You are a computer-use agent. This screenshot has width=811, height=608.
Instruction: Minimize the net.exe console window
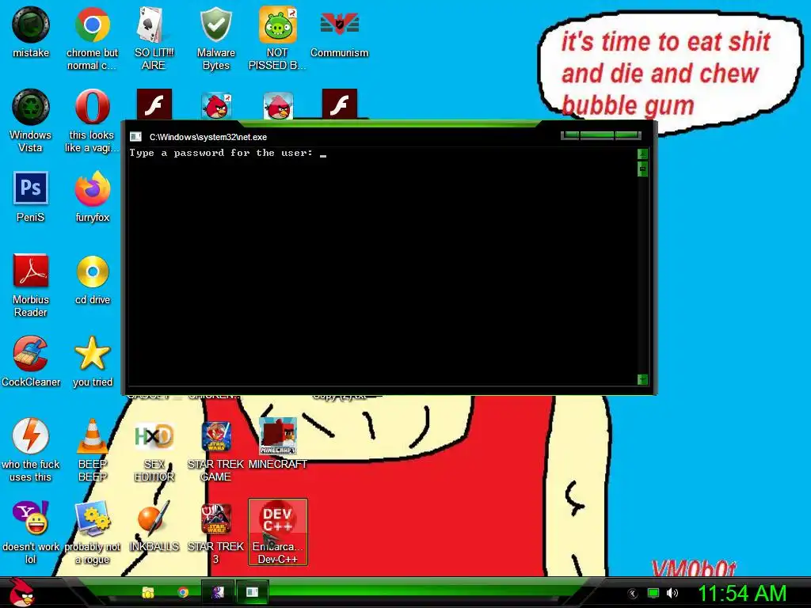pyautogui.click(x=570, y=135)
